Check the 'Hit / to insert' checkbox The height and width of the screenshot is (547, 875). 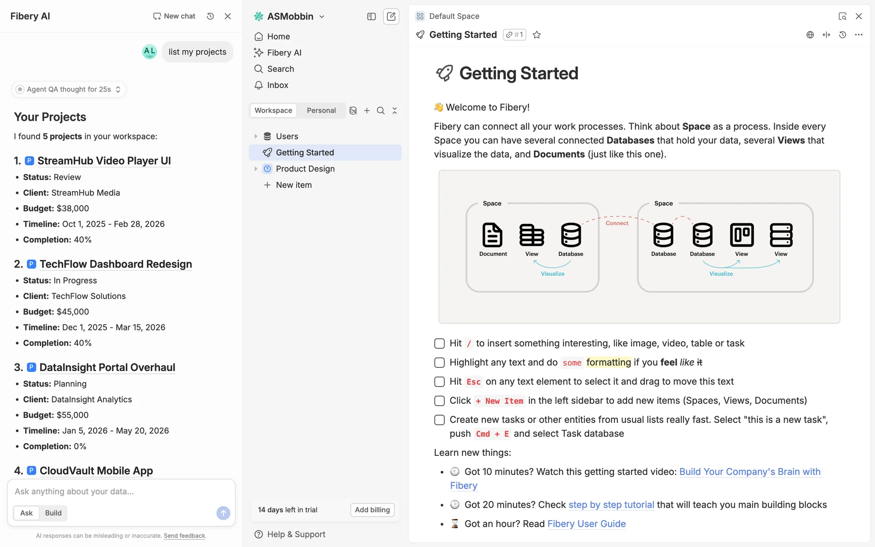pyautogui.click(x=439, y=344)
